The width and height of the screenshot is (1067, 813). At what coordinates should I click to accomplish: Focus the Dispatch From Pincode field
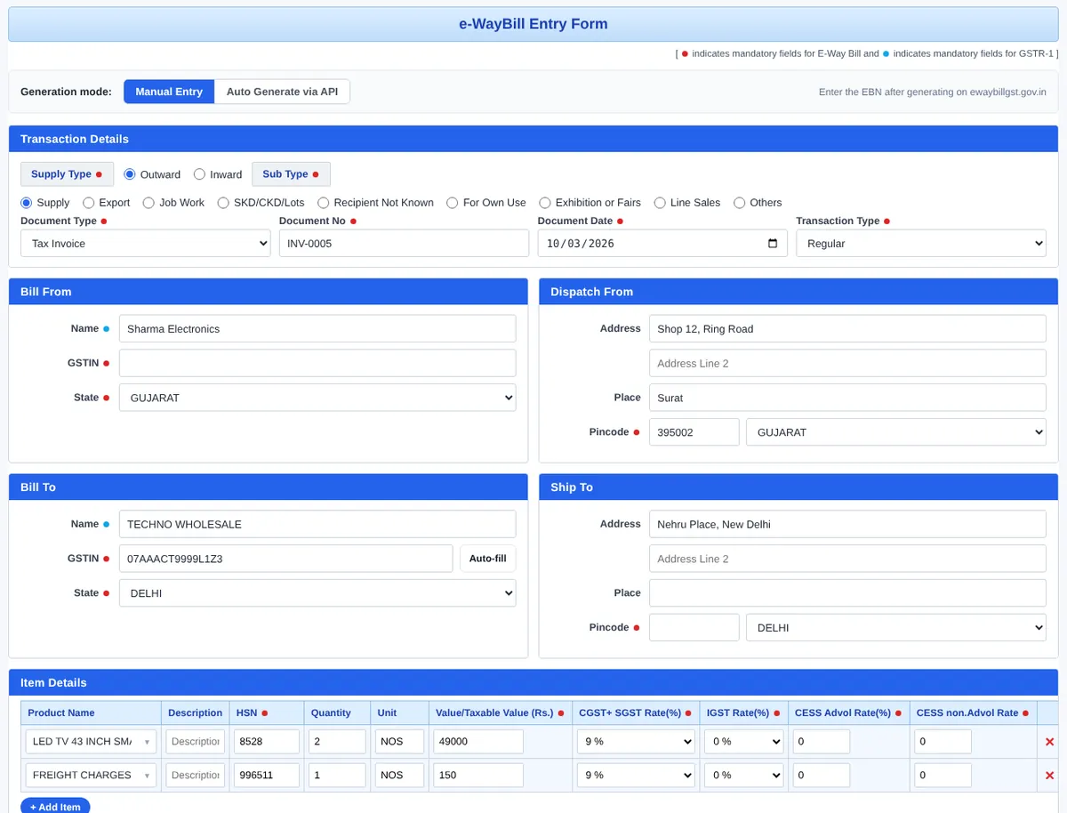(x=694, y=432)
